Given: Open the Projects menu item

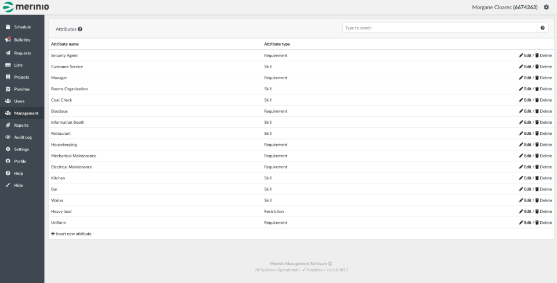Looking at the screenshot, I should tap(21, 77).
